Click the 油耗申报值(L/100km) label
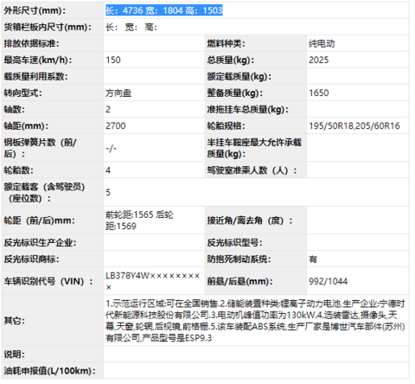Viewport: 415px width, 384px height. [x=49, y=370]
